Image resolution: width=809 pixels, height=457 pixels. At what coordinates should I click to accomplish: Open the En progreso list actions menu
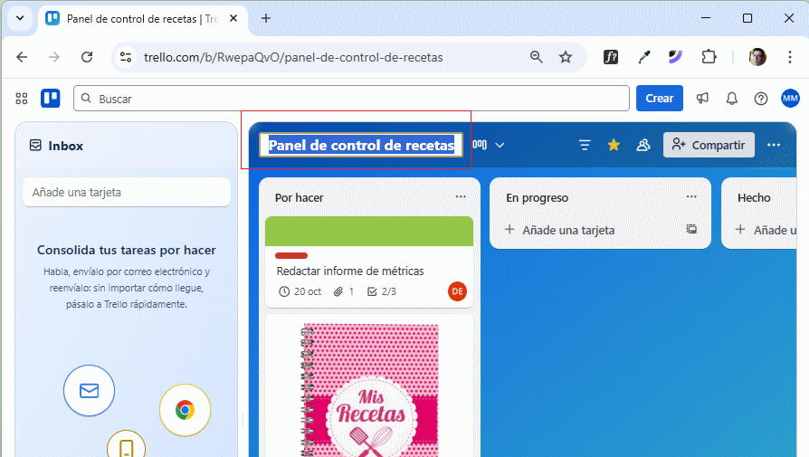pyautogui.click(x=691, y=197)
